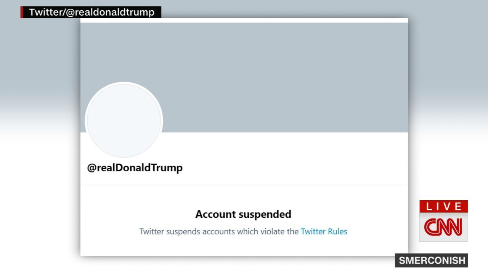Screen dimensions: 488x274
Task: Click the SMERCONISH text banner
Action: 431,260
